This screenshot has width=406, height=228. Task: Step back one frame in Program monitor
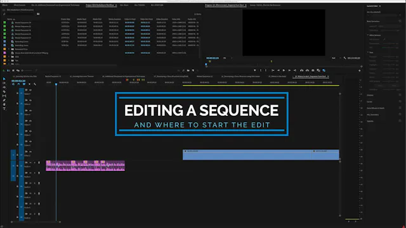[x=278, y=70]
